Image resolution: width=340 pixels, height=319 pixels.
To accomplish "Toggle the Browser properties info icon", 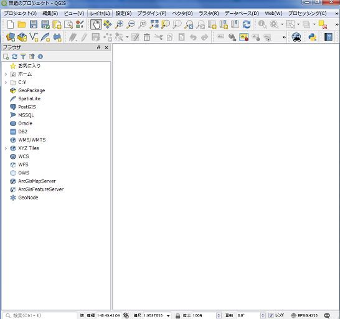I will [x=40, y=57].
